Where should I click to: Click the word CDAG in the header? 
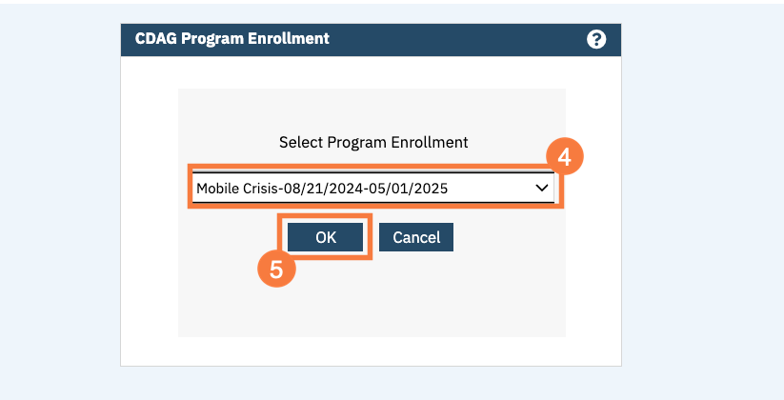click(x=154, y=39)
